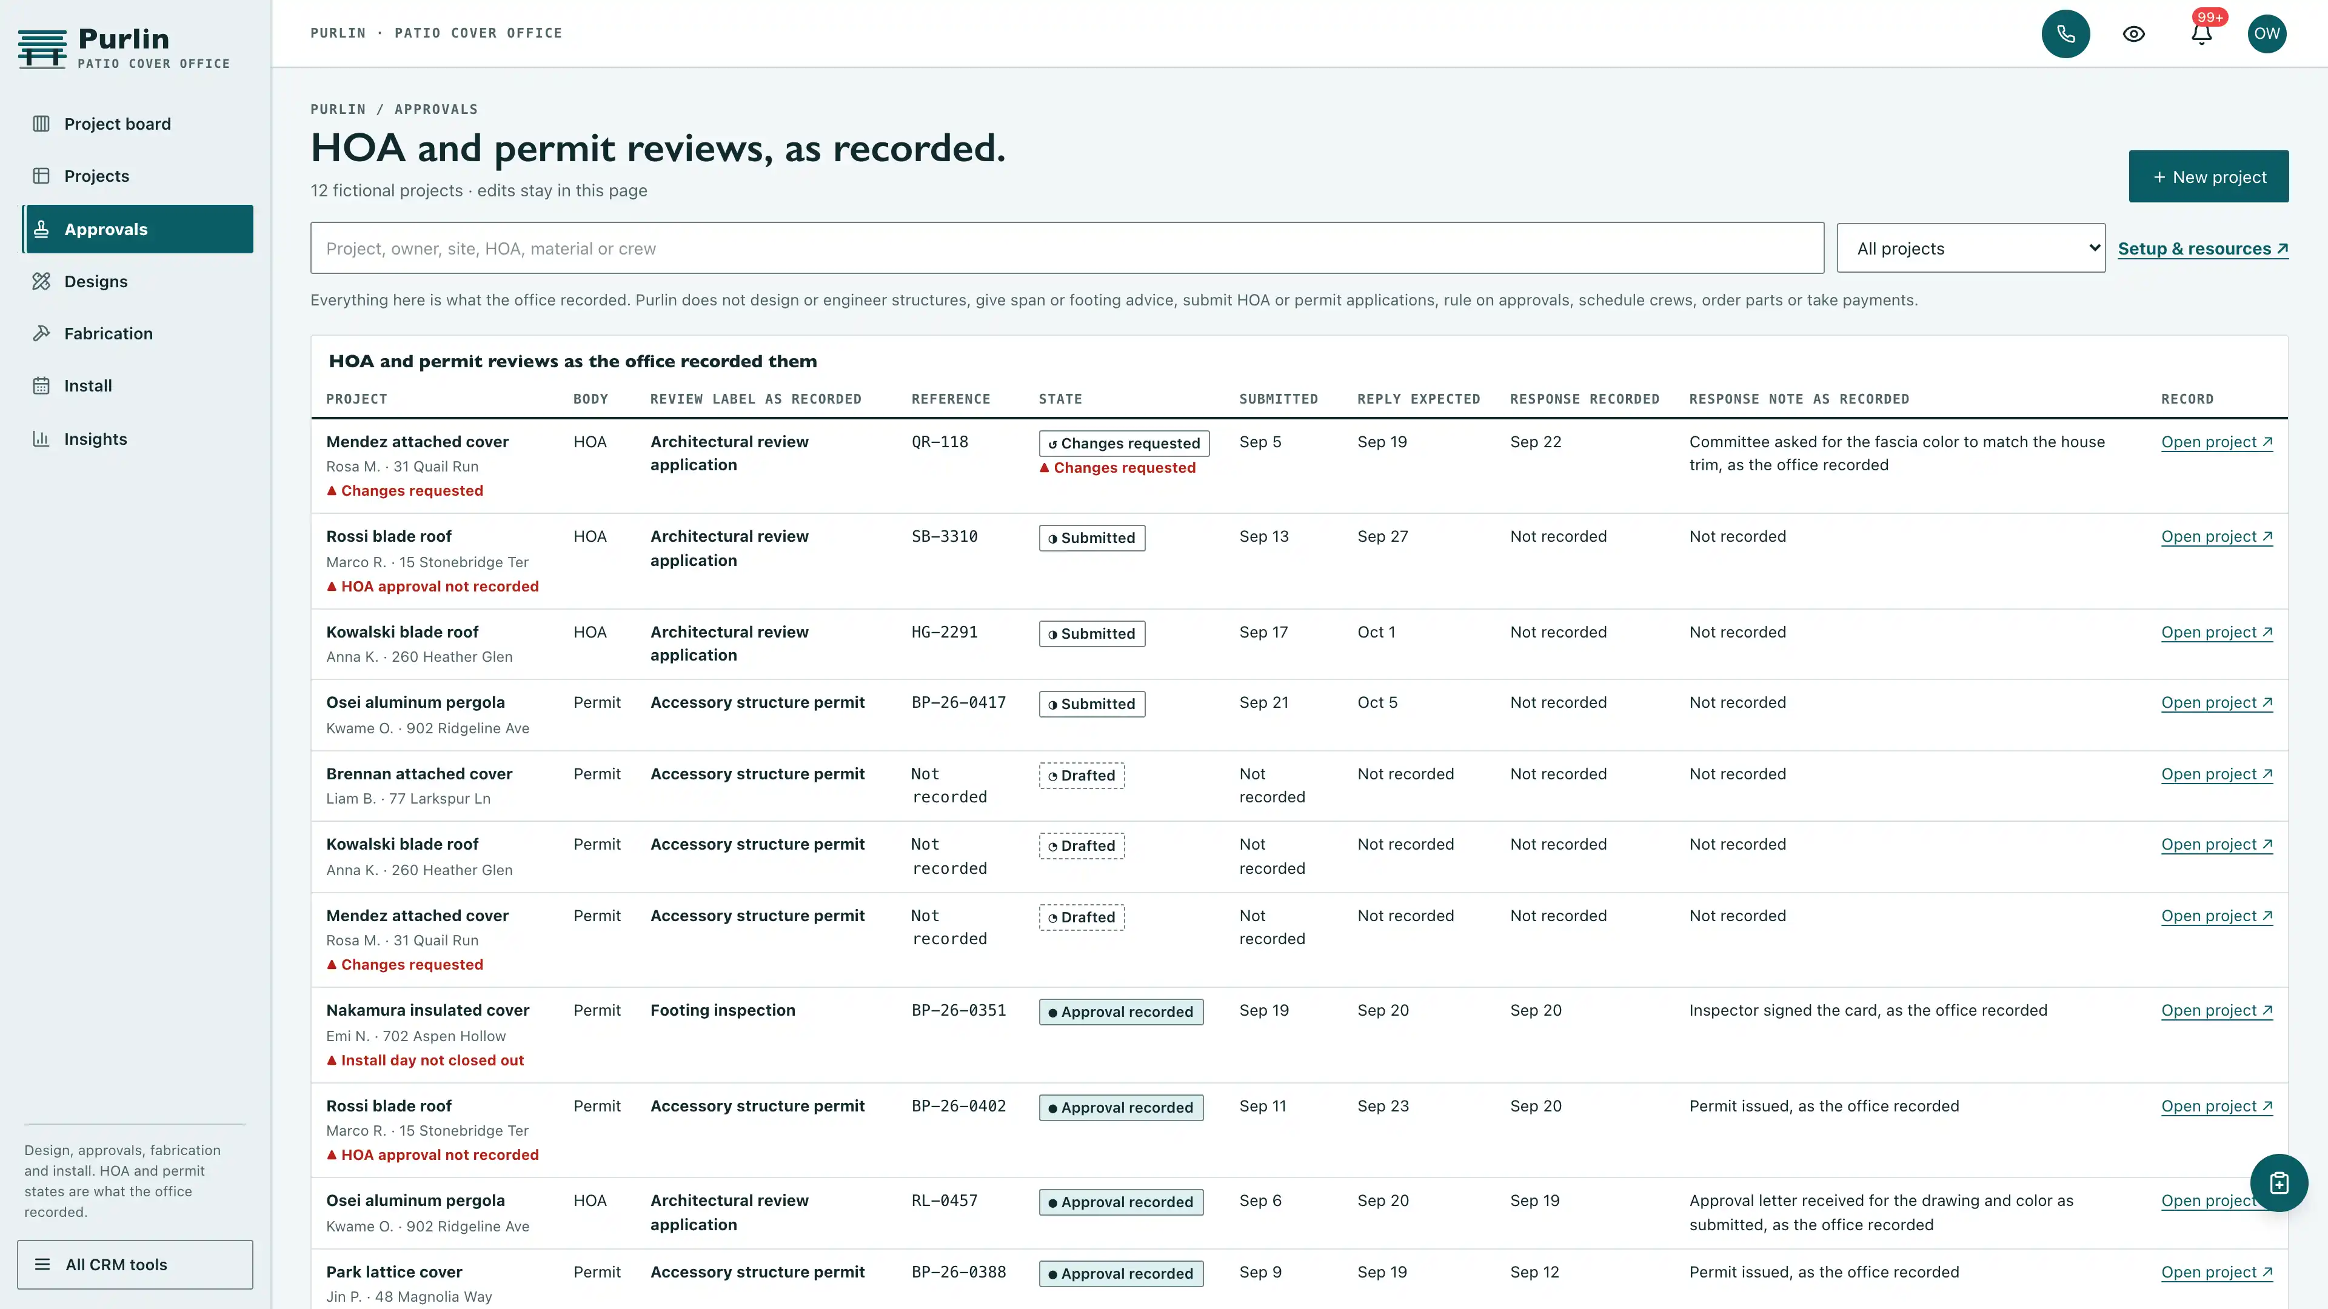This screenshot has width=2328, height=1309.
Task: Click the Install calendar icon
Action: click(42, 386)
